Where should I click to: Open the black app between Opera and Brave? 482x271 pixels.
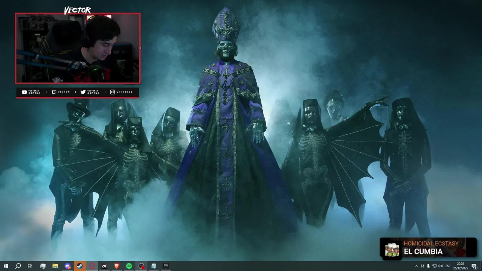coord(104,266)
